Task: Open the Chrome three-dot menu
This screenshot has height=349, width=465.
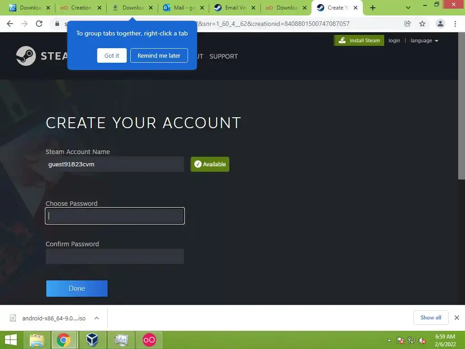Action: pyautogui.click(x=455, y=24)
